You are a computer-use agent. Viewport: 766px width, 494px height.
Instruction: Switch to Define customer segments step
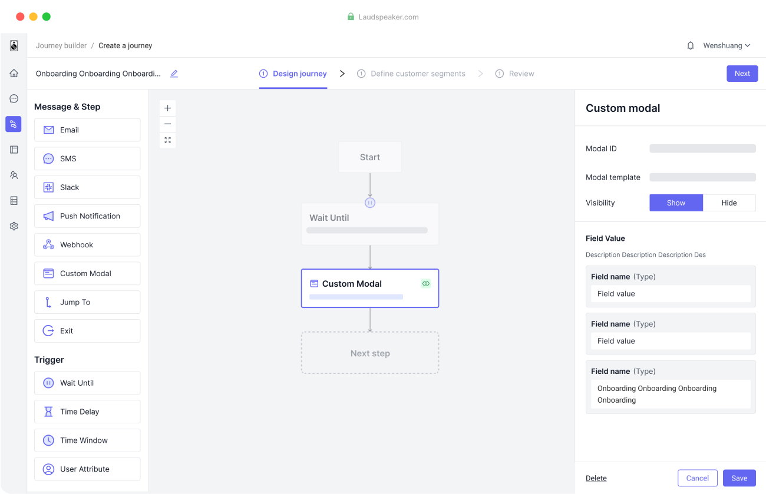418,73
